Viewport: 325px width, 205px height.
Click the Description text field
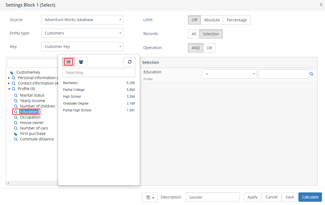pyautogui.click(x=212, y=197)
